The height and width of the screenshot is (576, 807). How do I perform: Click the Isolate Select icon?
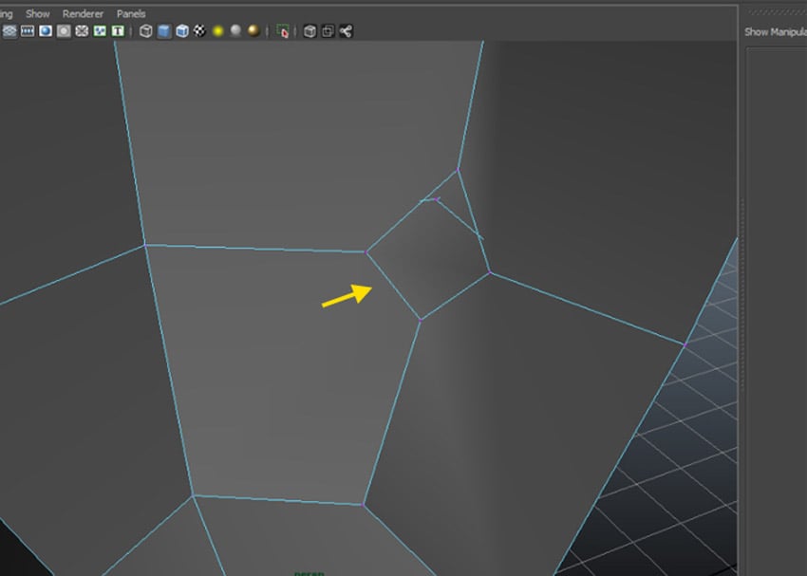coord(282,31)
